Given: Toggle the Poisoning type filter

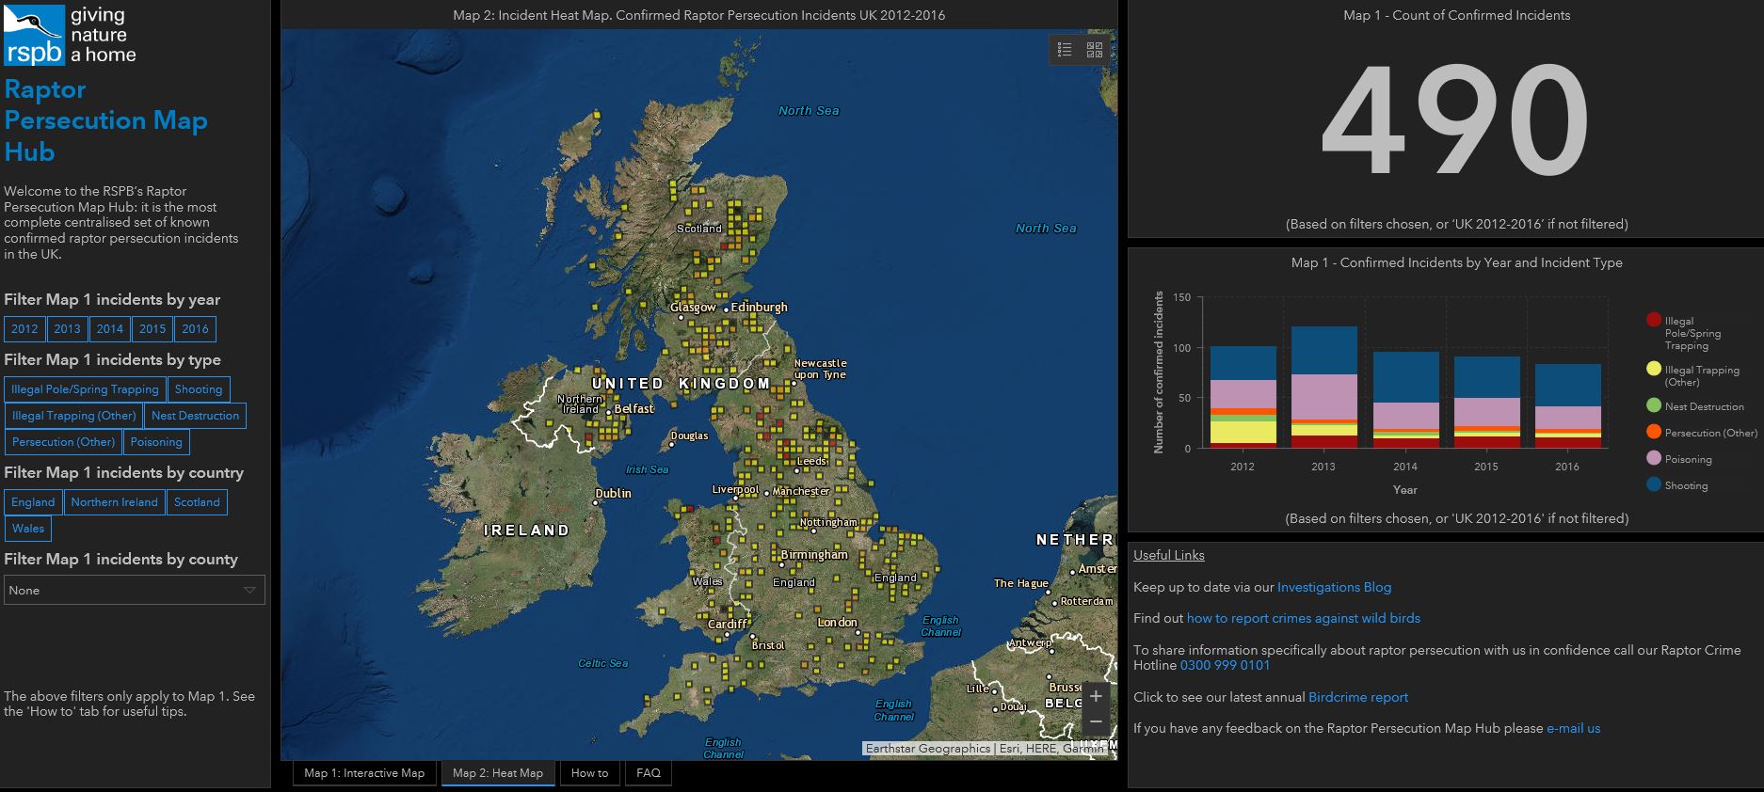Looking at the screenshot, I should (156, 442).
